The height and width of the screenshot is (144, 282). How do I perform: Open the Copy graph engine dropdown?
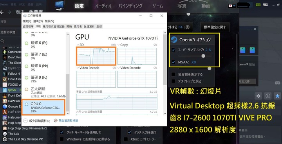pos(119,45)
